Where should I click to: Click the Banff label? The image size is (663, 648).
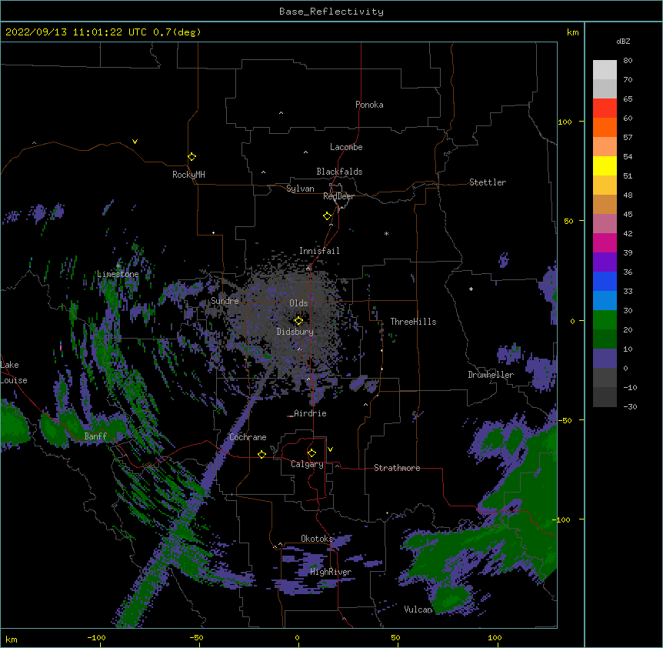click(x=95, y=436)
